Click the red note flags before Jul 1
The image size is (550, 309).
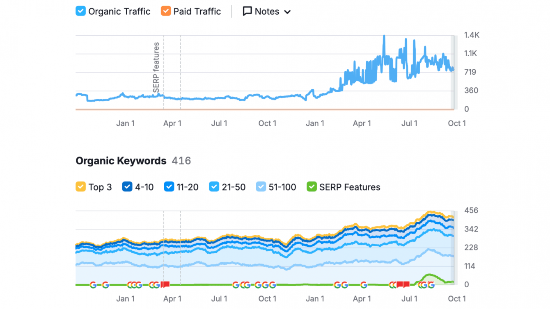(403, 284)
